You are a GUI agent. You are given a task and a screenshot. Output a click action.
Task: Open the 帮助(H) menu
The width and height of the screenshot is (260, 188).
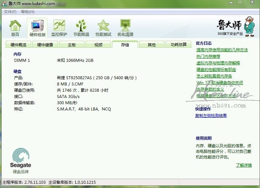pyautogui.click(x=28, y=12)
